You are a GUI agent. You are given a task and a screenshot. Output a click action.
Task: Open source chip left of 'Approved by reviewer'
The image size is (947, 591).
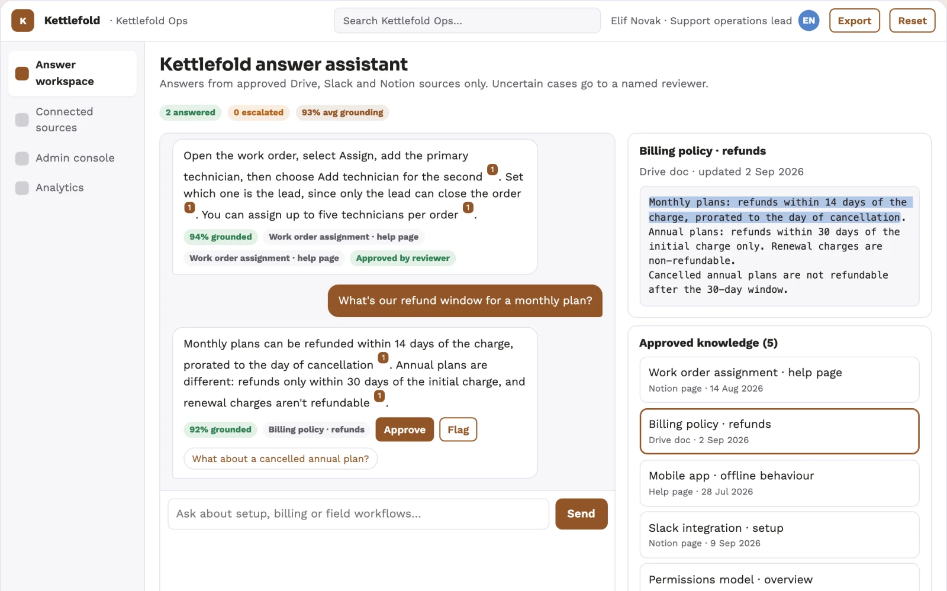(x=264, y=259)
